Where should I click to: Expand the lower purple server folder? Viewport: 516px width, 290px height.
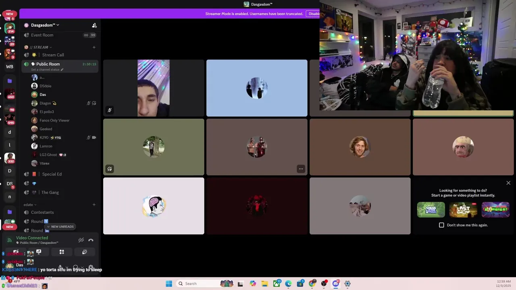click(x=10, y=212)
